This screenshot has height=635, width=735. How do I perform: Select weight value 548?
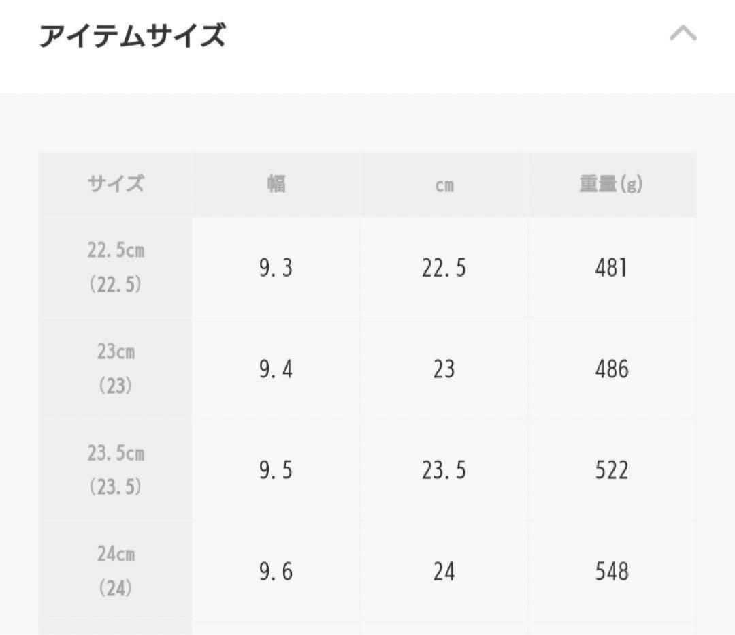point(612,572)
